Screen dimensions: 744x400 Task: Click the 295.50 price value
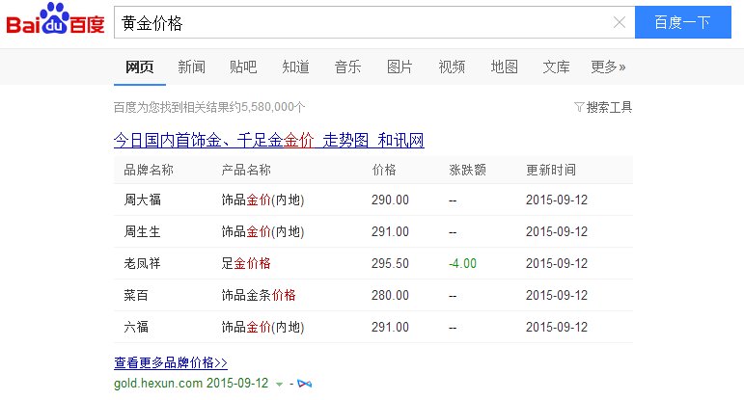click(390, 263)
